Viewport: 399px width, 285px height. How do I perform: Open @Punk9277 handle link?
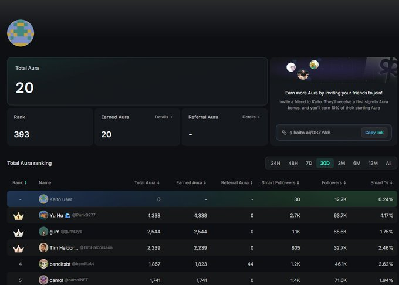(x=84, y=215)
